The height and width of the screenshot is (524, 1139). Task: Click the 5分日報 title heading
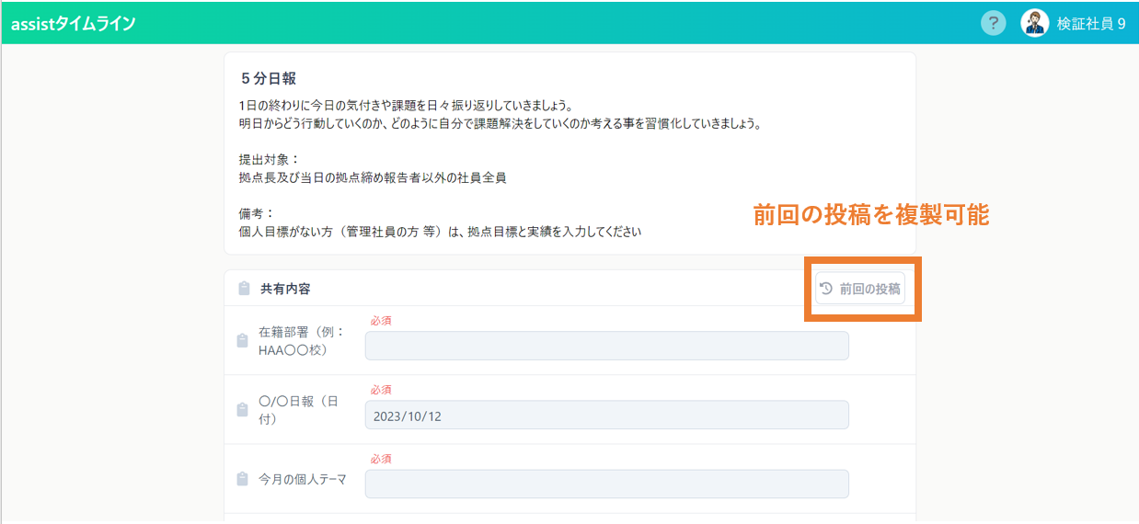268,79
